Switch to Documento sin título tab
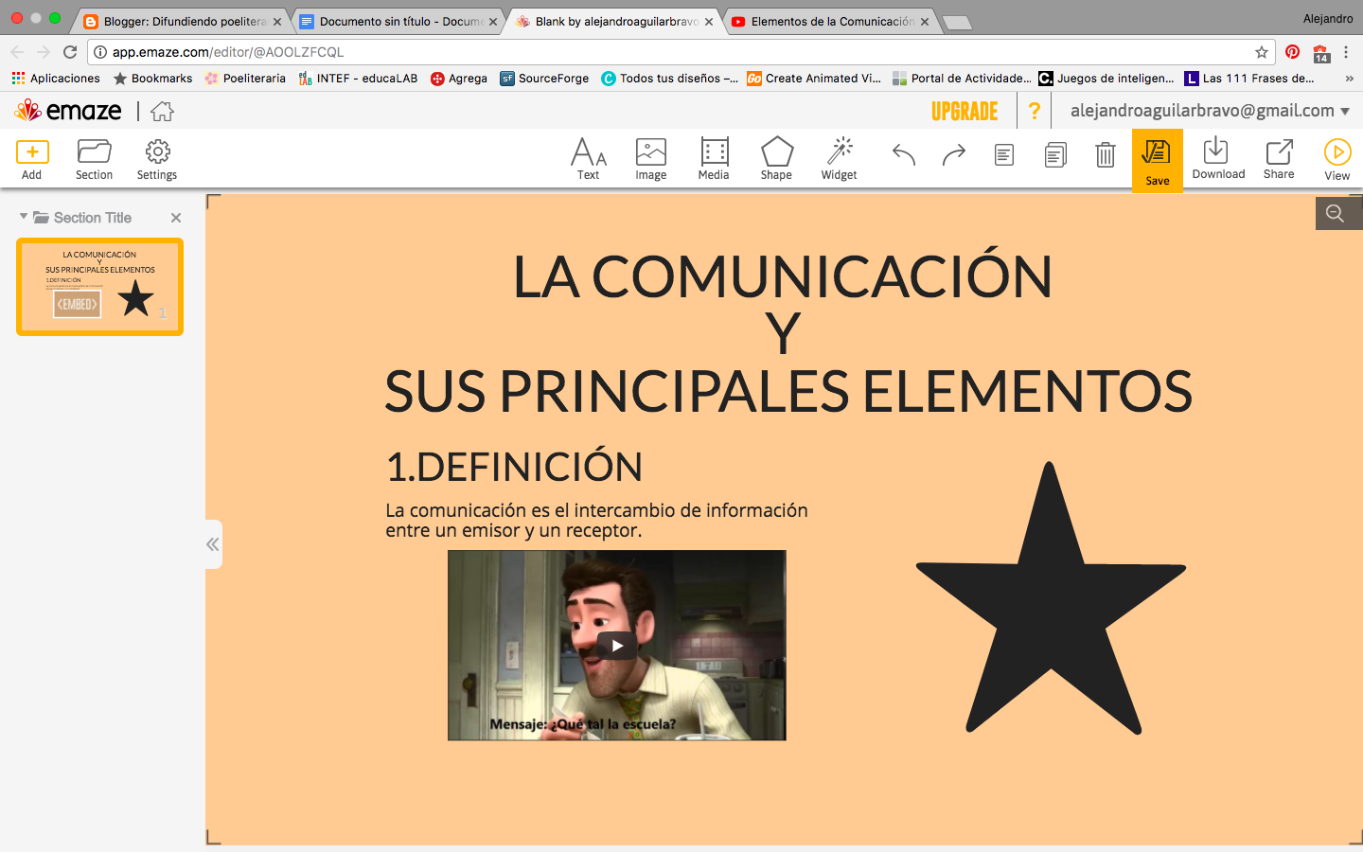Screen dimensions: 1363x852 pos(399,21)
